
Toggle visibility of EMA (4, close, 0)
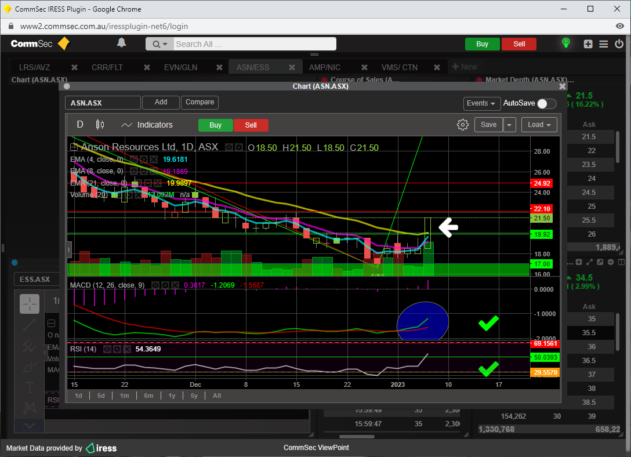pyautogui.click(x=134, y=159)
